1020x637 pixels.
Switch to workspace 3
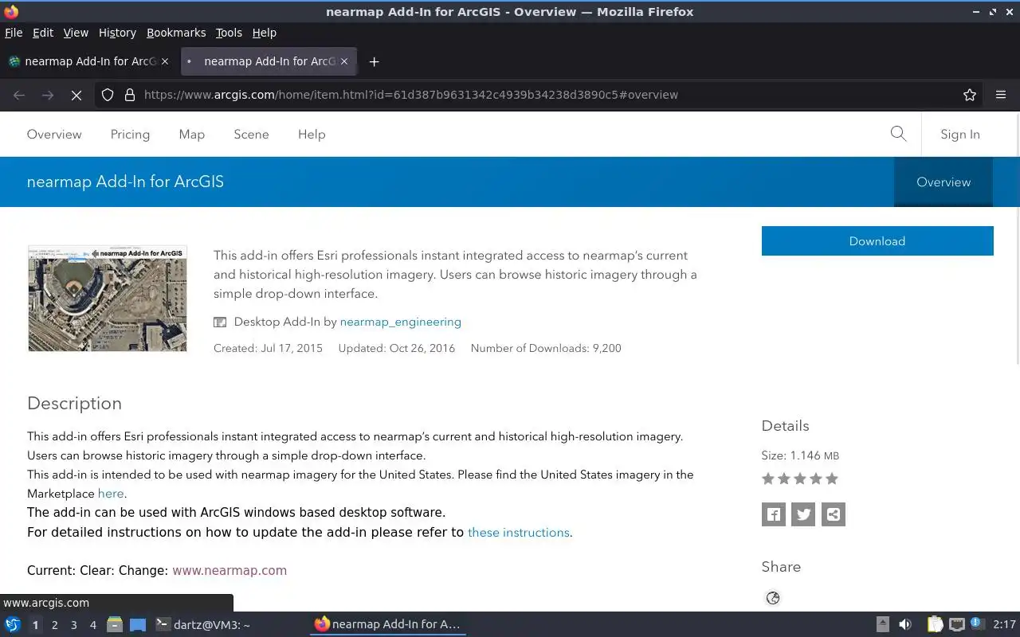tap(73, 625)
